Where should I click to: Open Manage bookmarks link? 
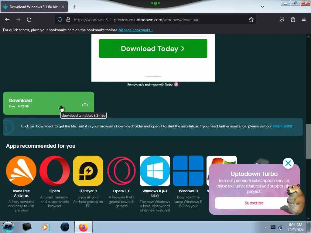click(x=136, y=30)
